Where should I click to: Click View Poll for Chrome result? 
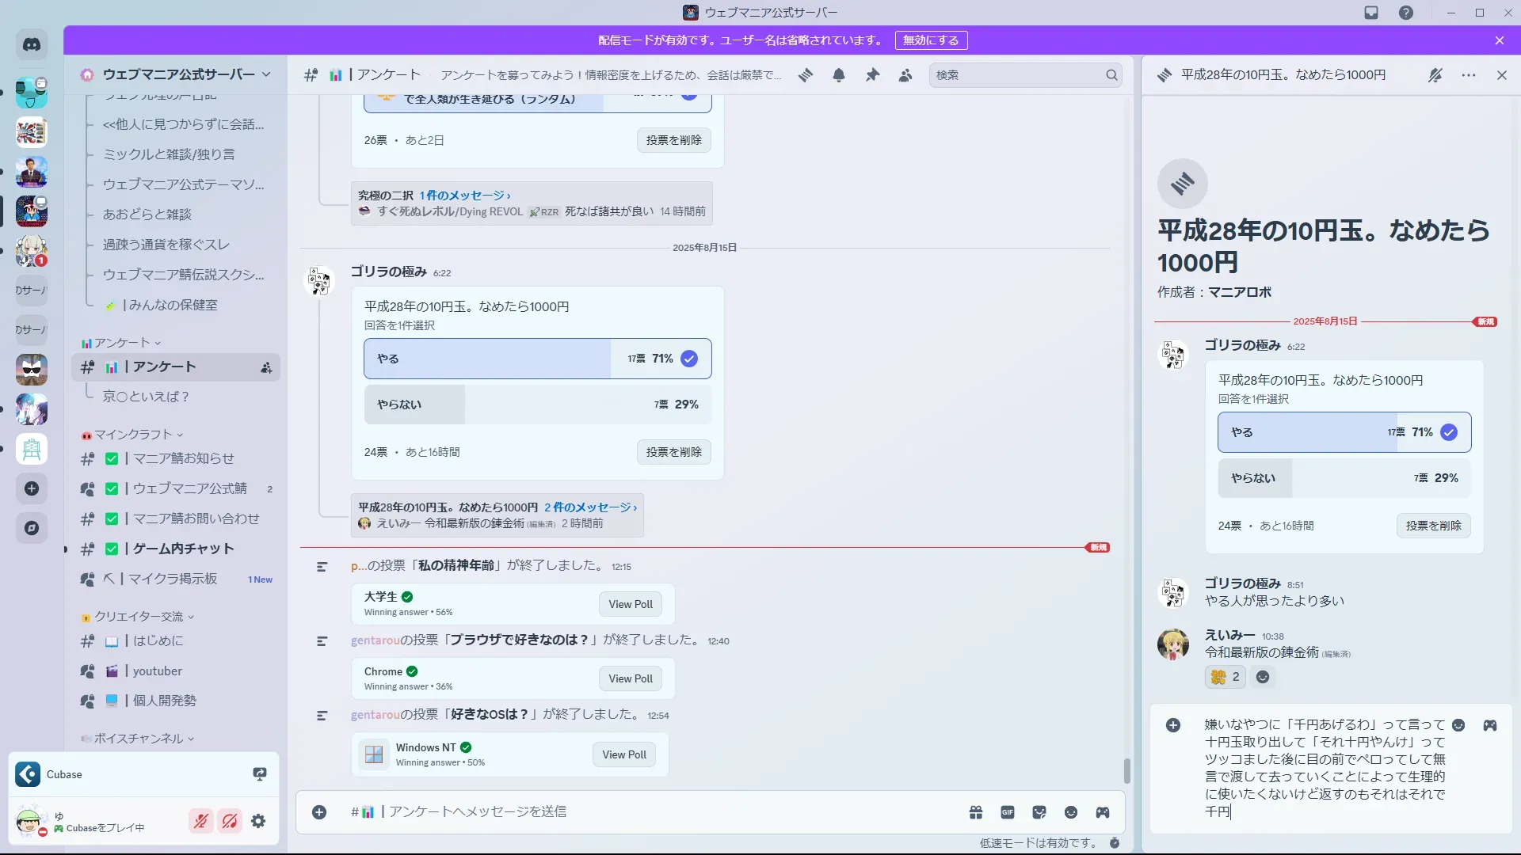631,678
